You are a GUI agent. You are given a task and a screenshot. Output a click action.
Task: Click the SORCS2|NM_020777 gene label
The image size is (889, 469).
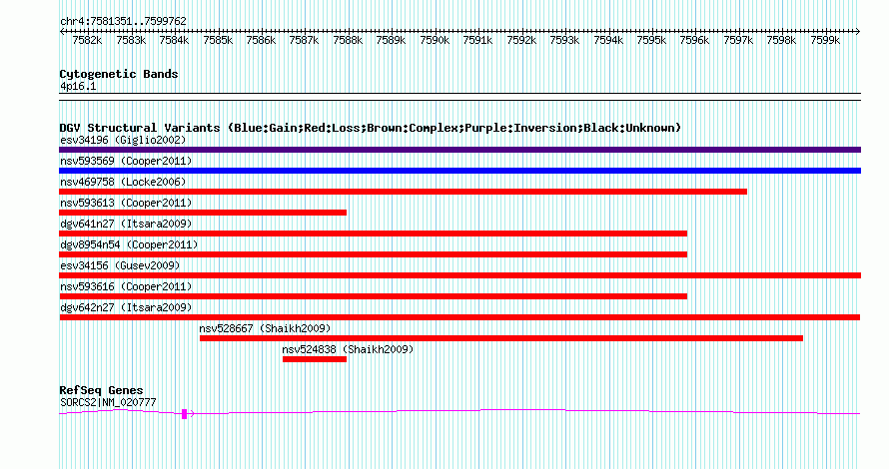pyautogui.click(x=108, y=403)
